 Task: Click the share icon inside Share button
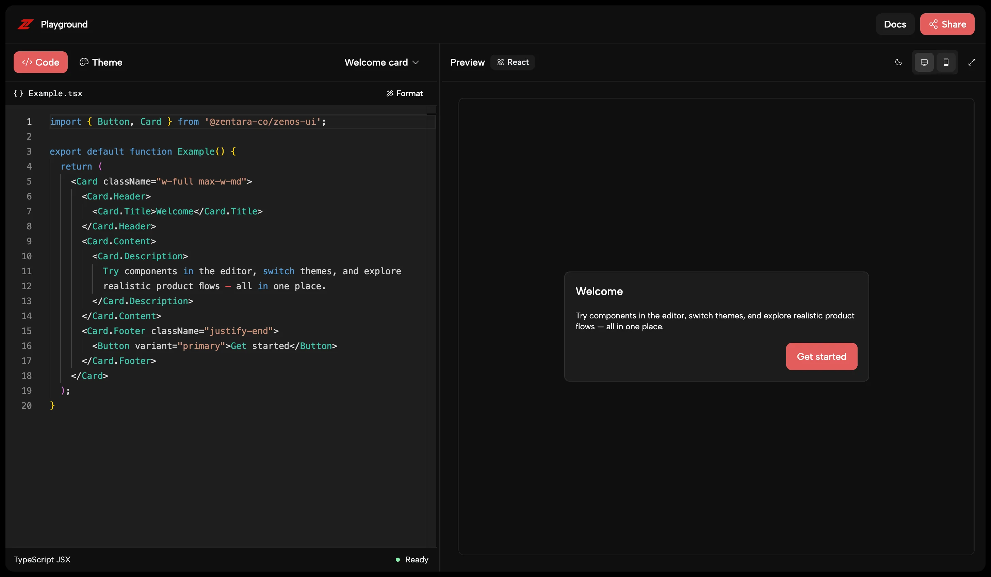click(933, 24)
